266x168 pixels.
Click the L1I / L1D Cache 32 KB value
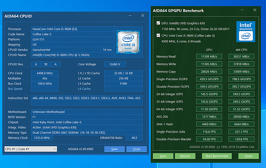click(x=123, y=73)
